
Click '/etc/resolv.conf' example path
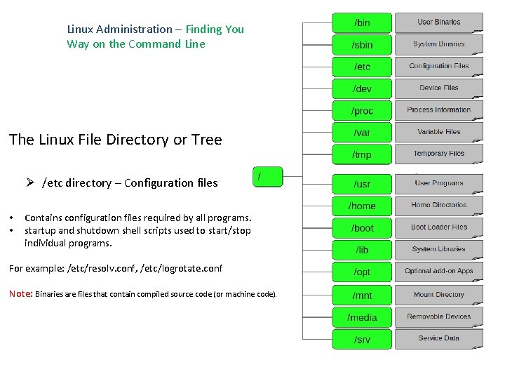[102, 268]
